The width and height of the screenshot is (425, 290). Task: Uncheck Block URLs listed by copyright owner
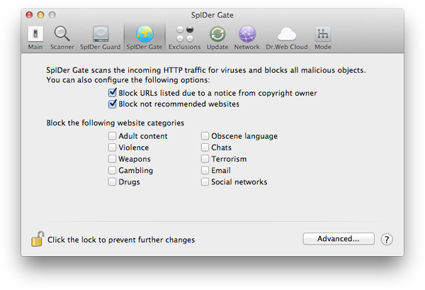[x=112, y=93]
